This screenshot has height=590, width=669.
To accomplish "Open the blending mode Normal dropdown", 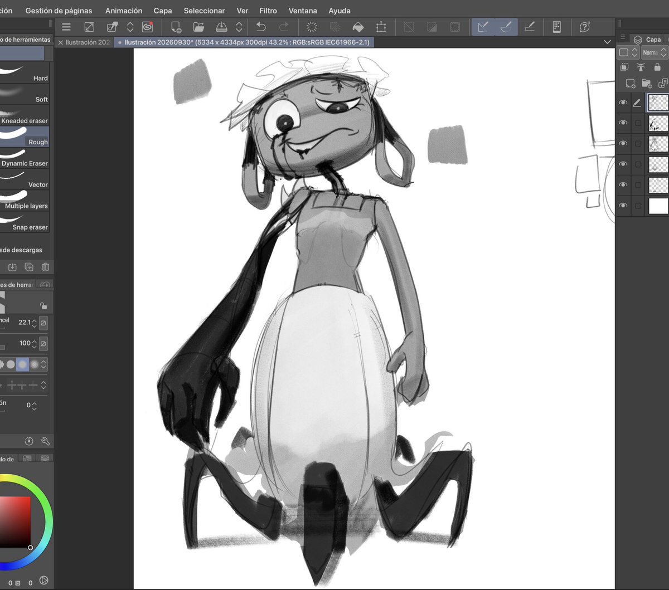I will [x=654, y=52].
